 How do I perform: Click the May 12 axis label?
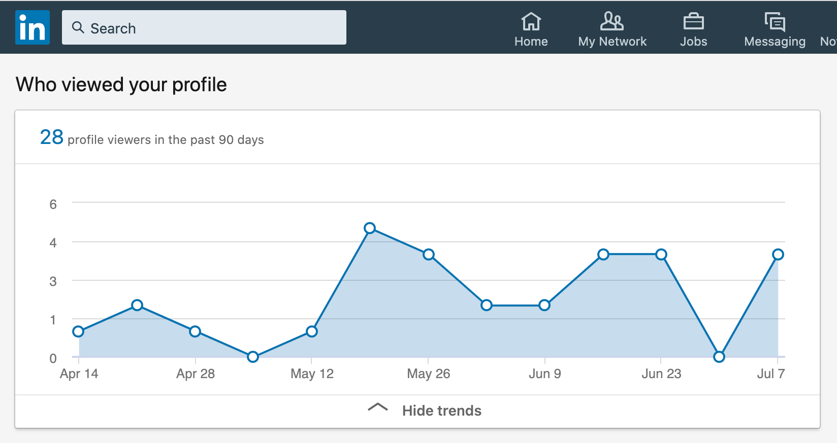pyautogui.click(x=312, y=374)
